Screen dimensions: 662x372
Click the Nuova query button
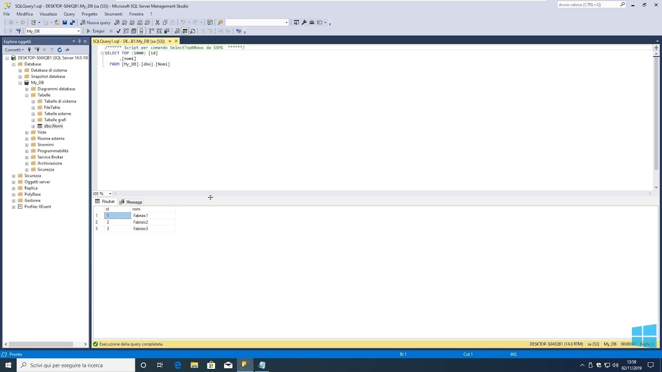click(95, 23)
